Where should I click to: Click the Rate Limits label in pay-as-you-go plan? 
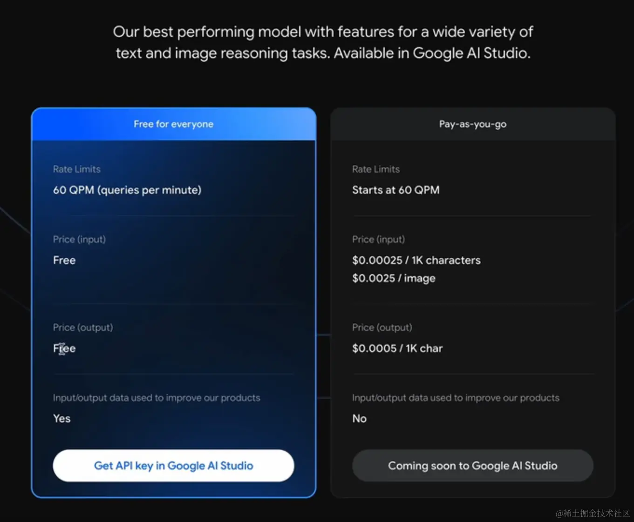coord(375,169)
